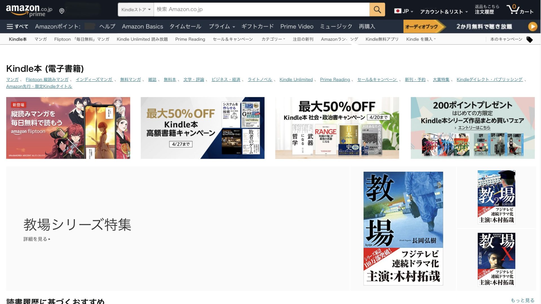Open the すべて hamburger menu

(17, 26)
